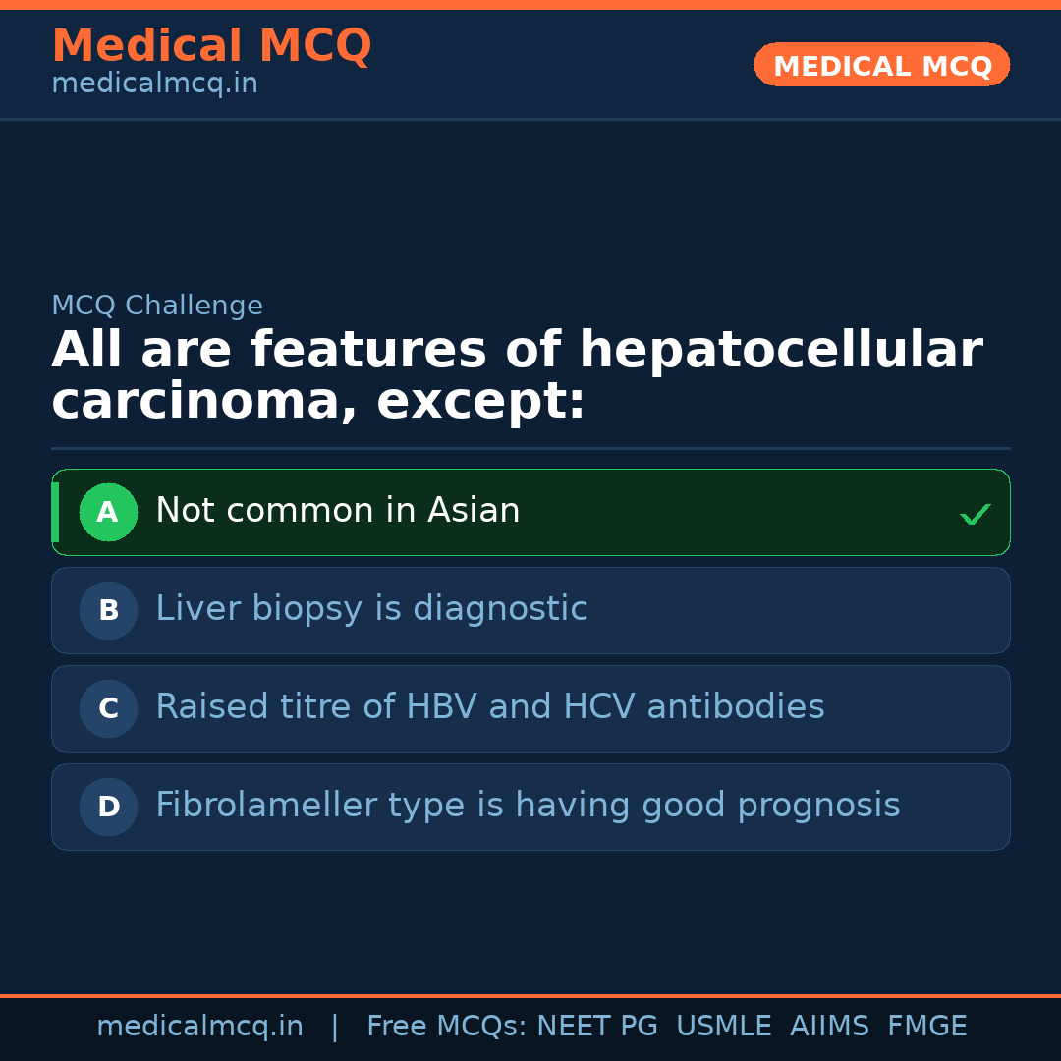Click the MCQ Challenge label
The image size is (1061, 1061).
coord(157,306)
